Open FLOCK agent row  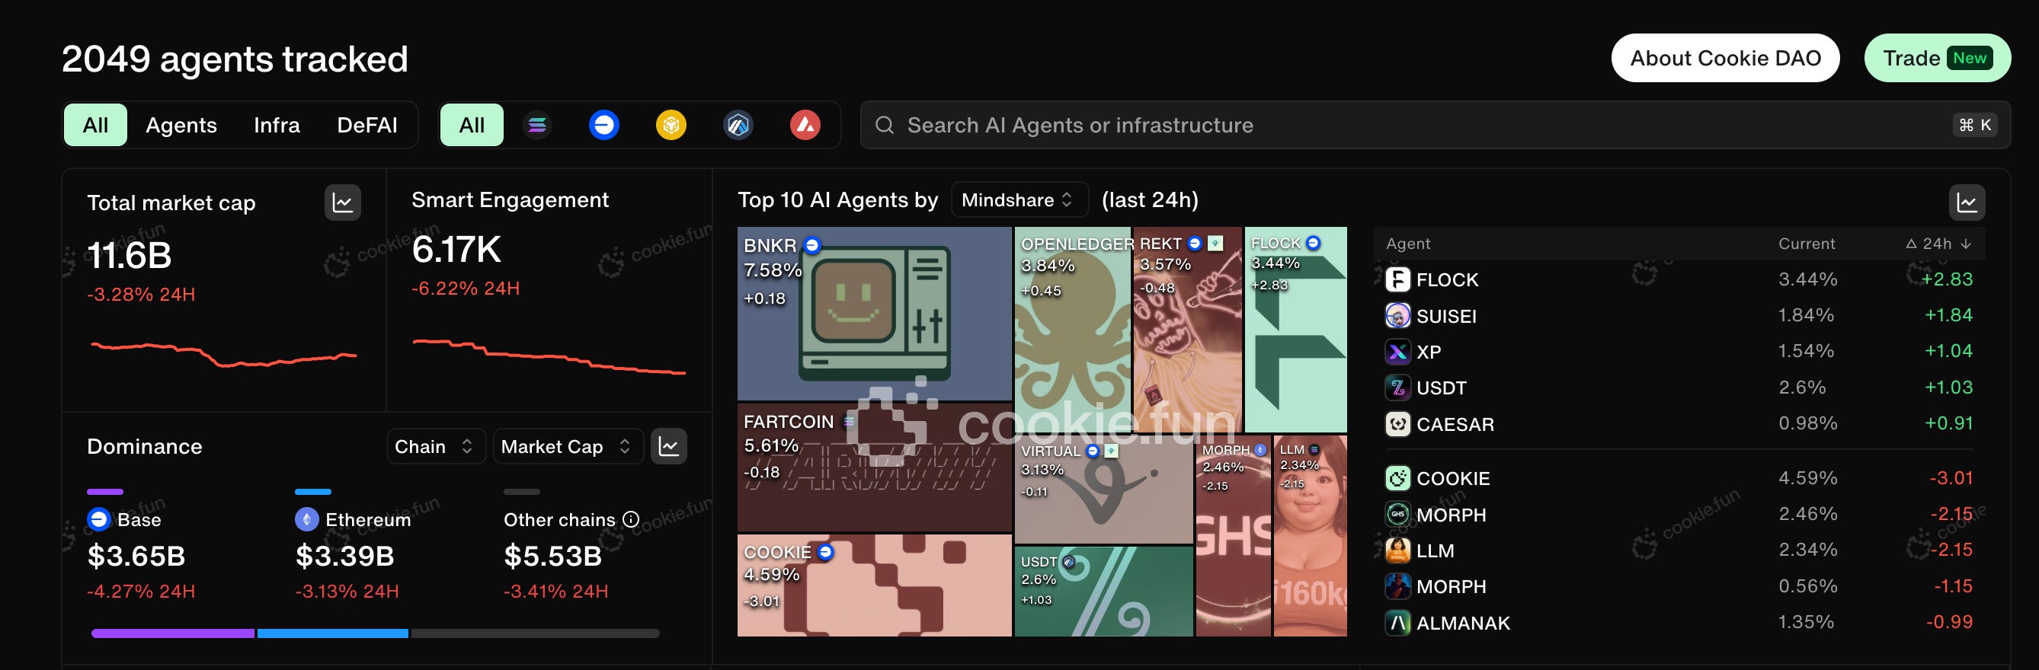coord(1679,279)
